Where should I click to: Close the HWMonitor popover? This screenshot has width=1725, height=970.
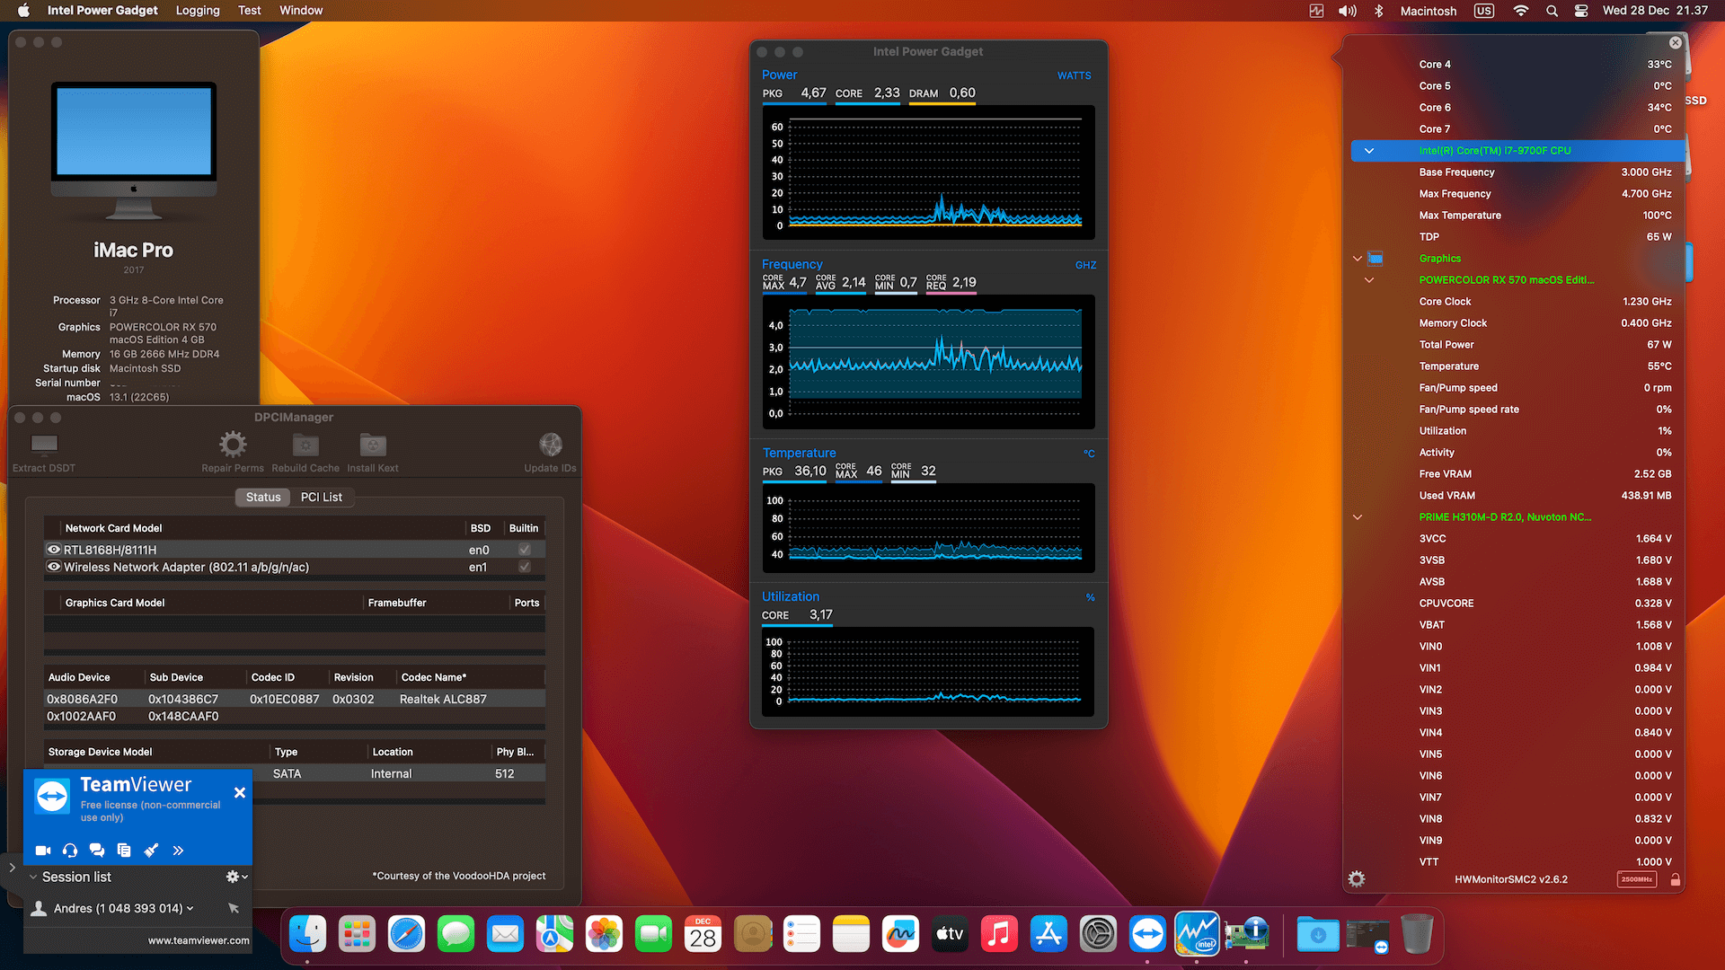[1676, 42]
